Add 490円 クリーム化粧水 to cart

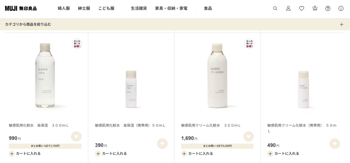pos(283,154)
